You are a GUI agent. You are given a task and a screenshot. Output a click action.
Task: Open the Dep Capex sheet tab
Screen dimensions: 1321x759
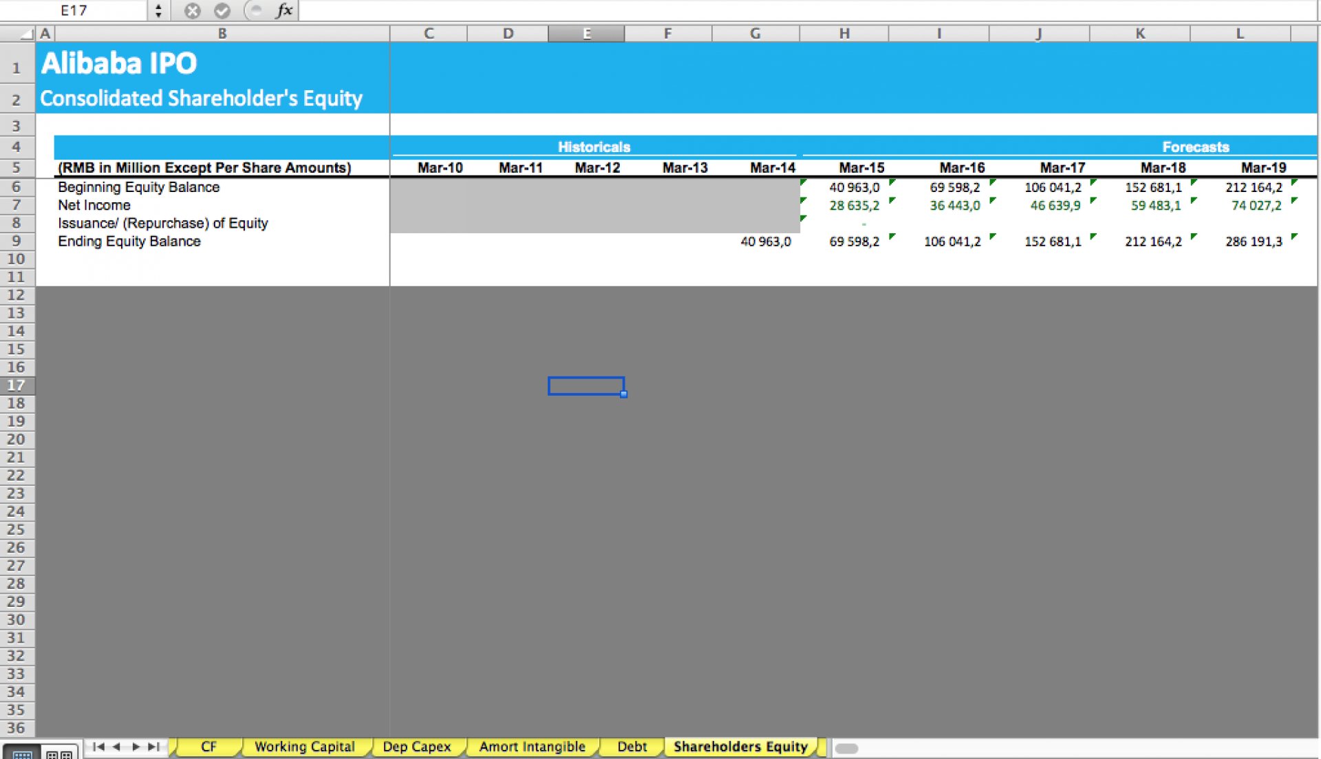(417, 747)
